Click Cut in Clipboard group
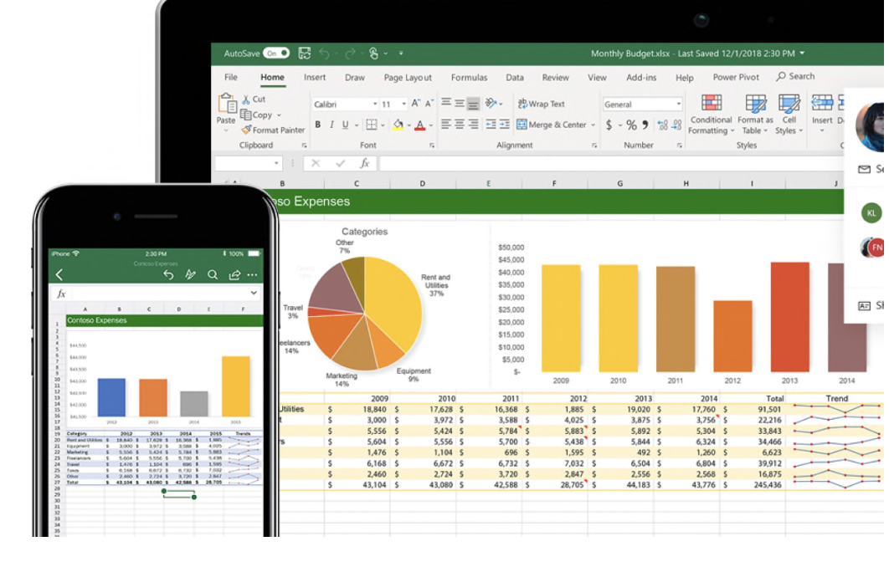Viewport: 889px width, 572px height. 254,100
